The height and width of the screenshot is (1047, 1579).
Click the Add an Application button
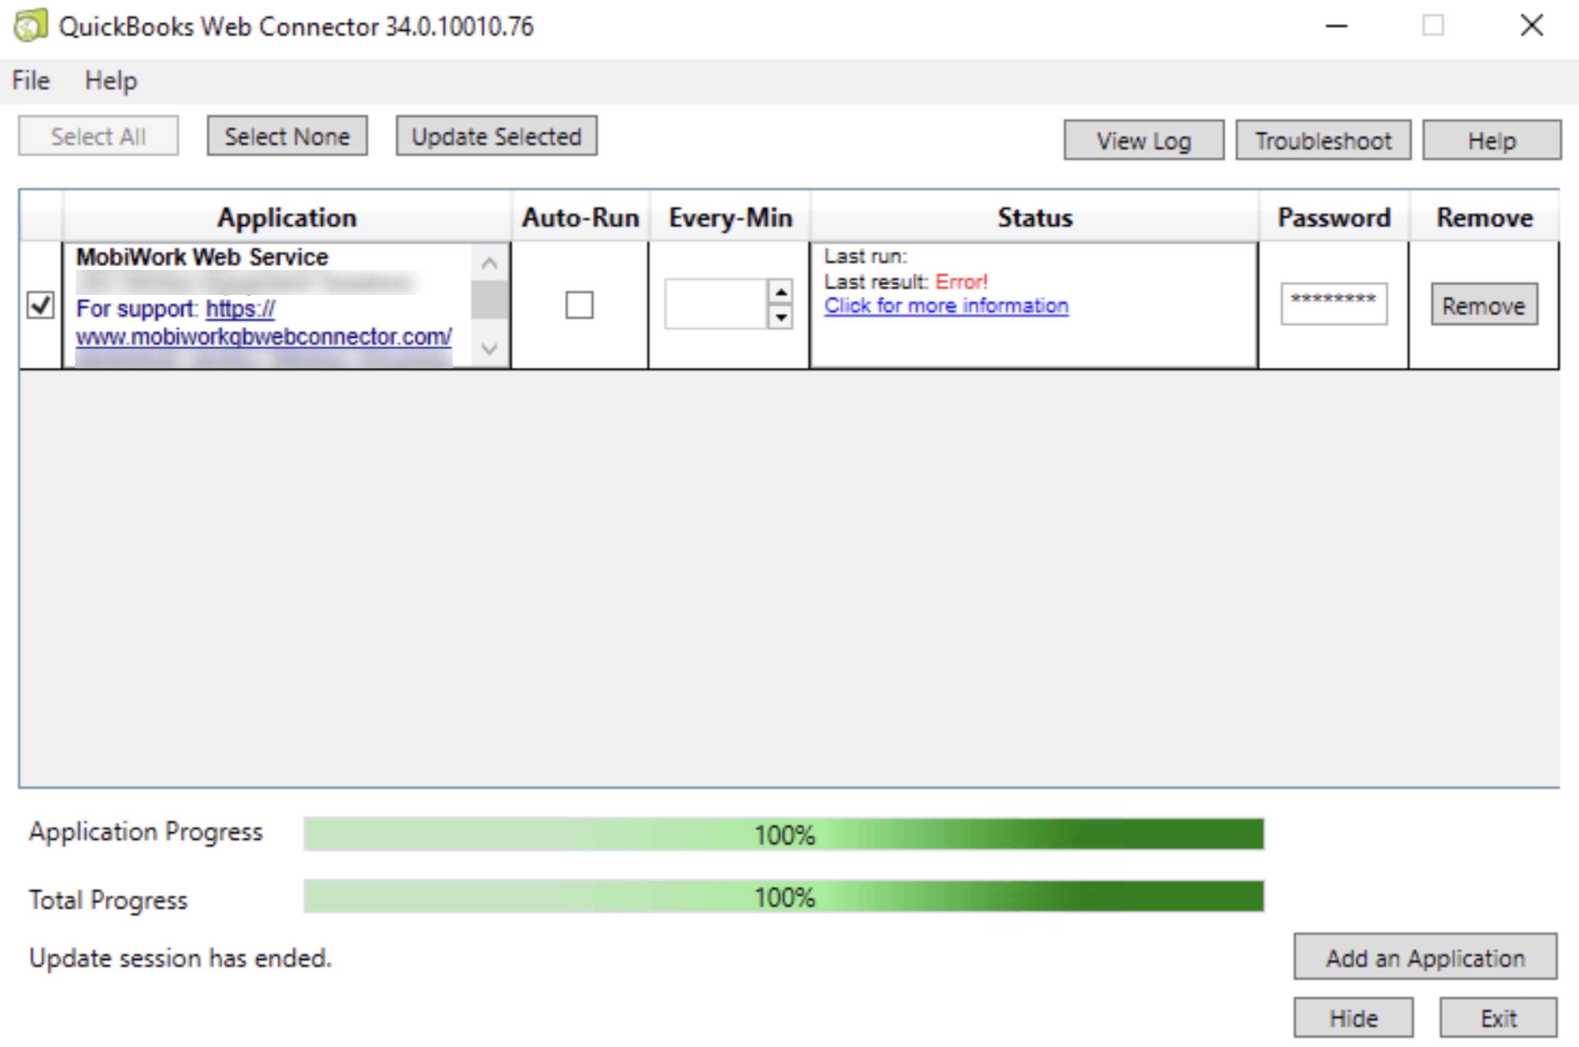click(1425, 958)
